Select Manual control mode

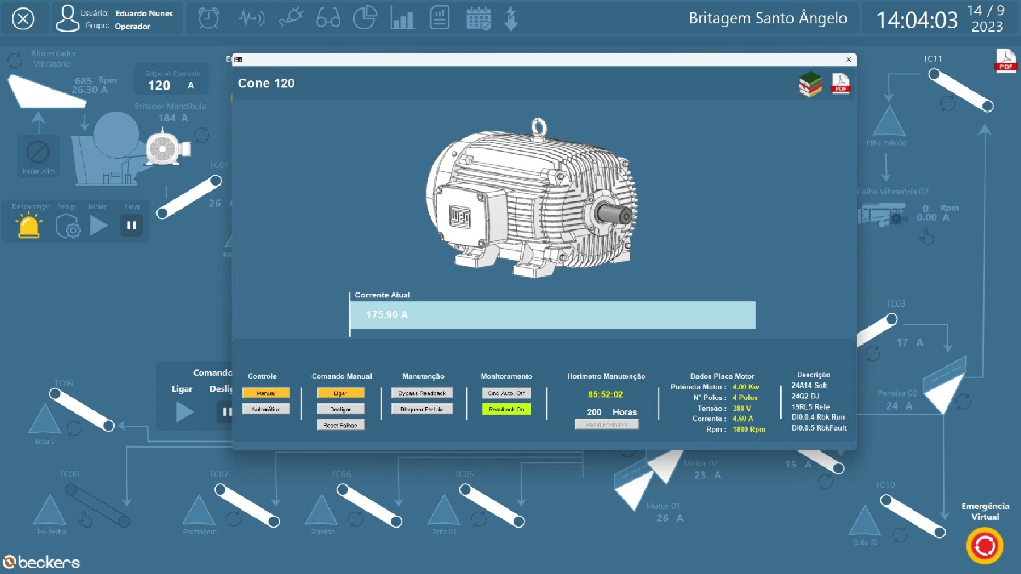point(266,393)
